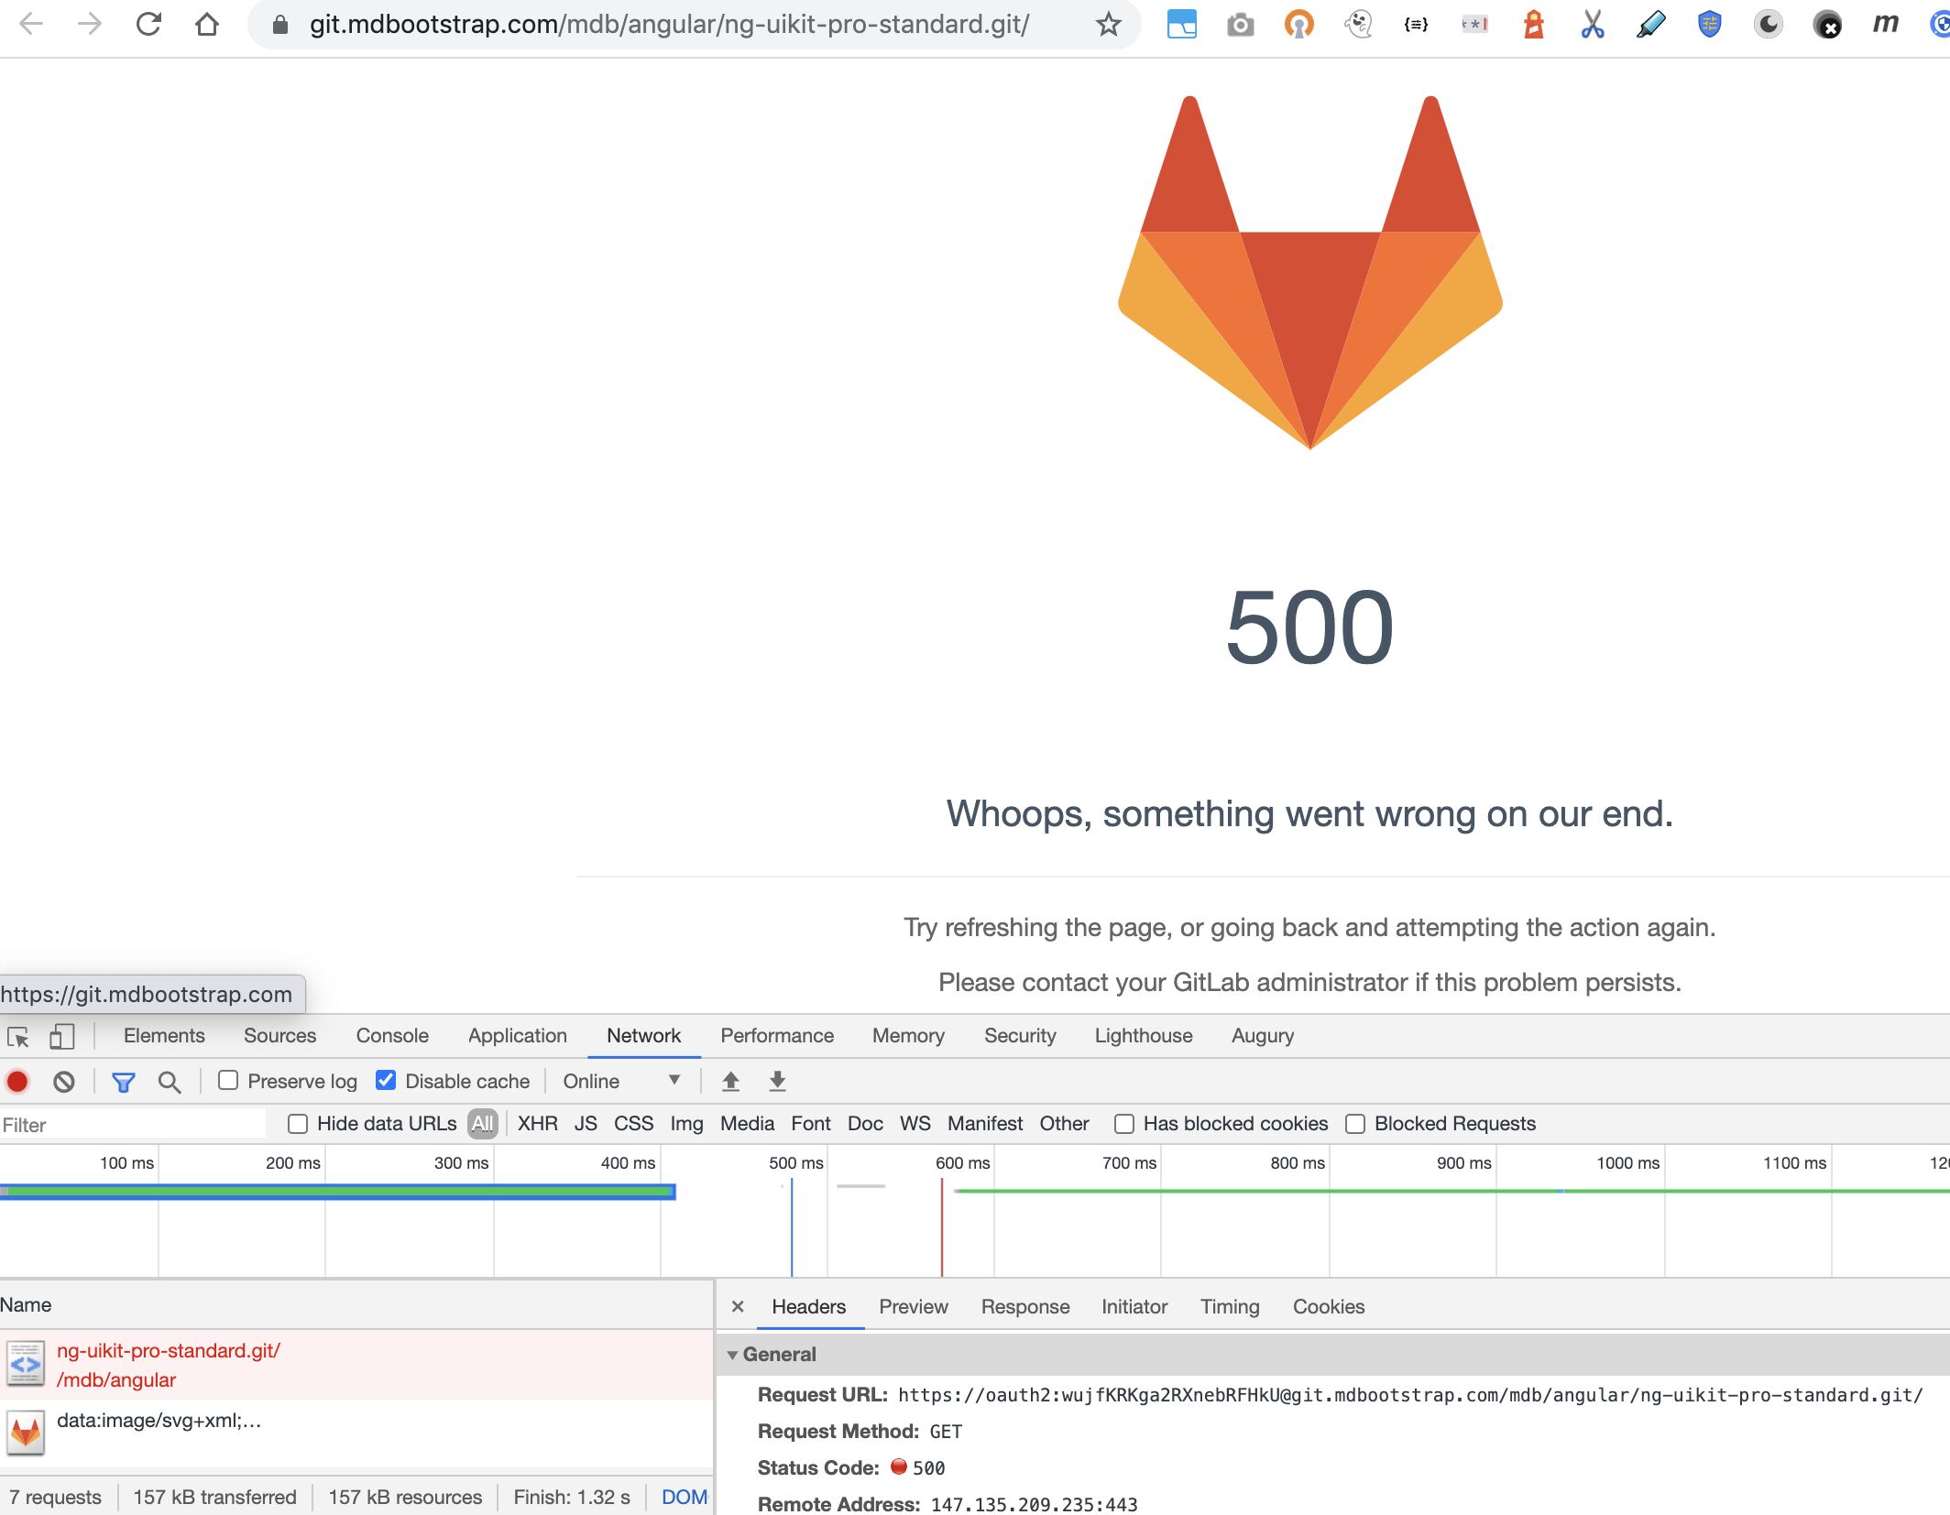
Task: Import HAR file with upload arrow
Action: 730,1082
